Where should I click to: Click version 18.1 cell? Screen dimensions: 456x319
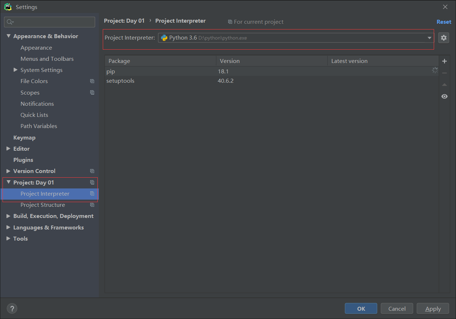click(x=223, y=71)
